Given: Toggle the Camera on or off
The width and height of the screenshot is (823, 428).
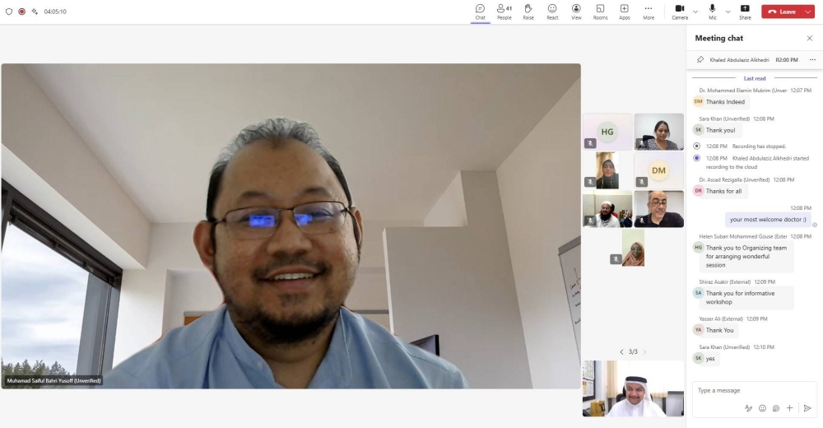Looking at the screenshot, I should click(680, 12).
